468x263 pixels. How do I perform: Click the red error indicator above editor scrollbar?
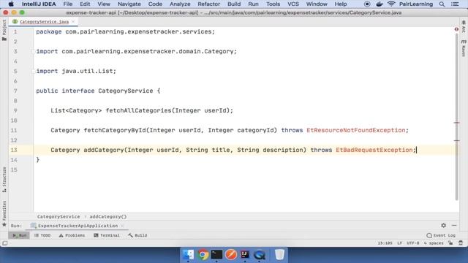pos(456,29)
